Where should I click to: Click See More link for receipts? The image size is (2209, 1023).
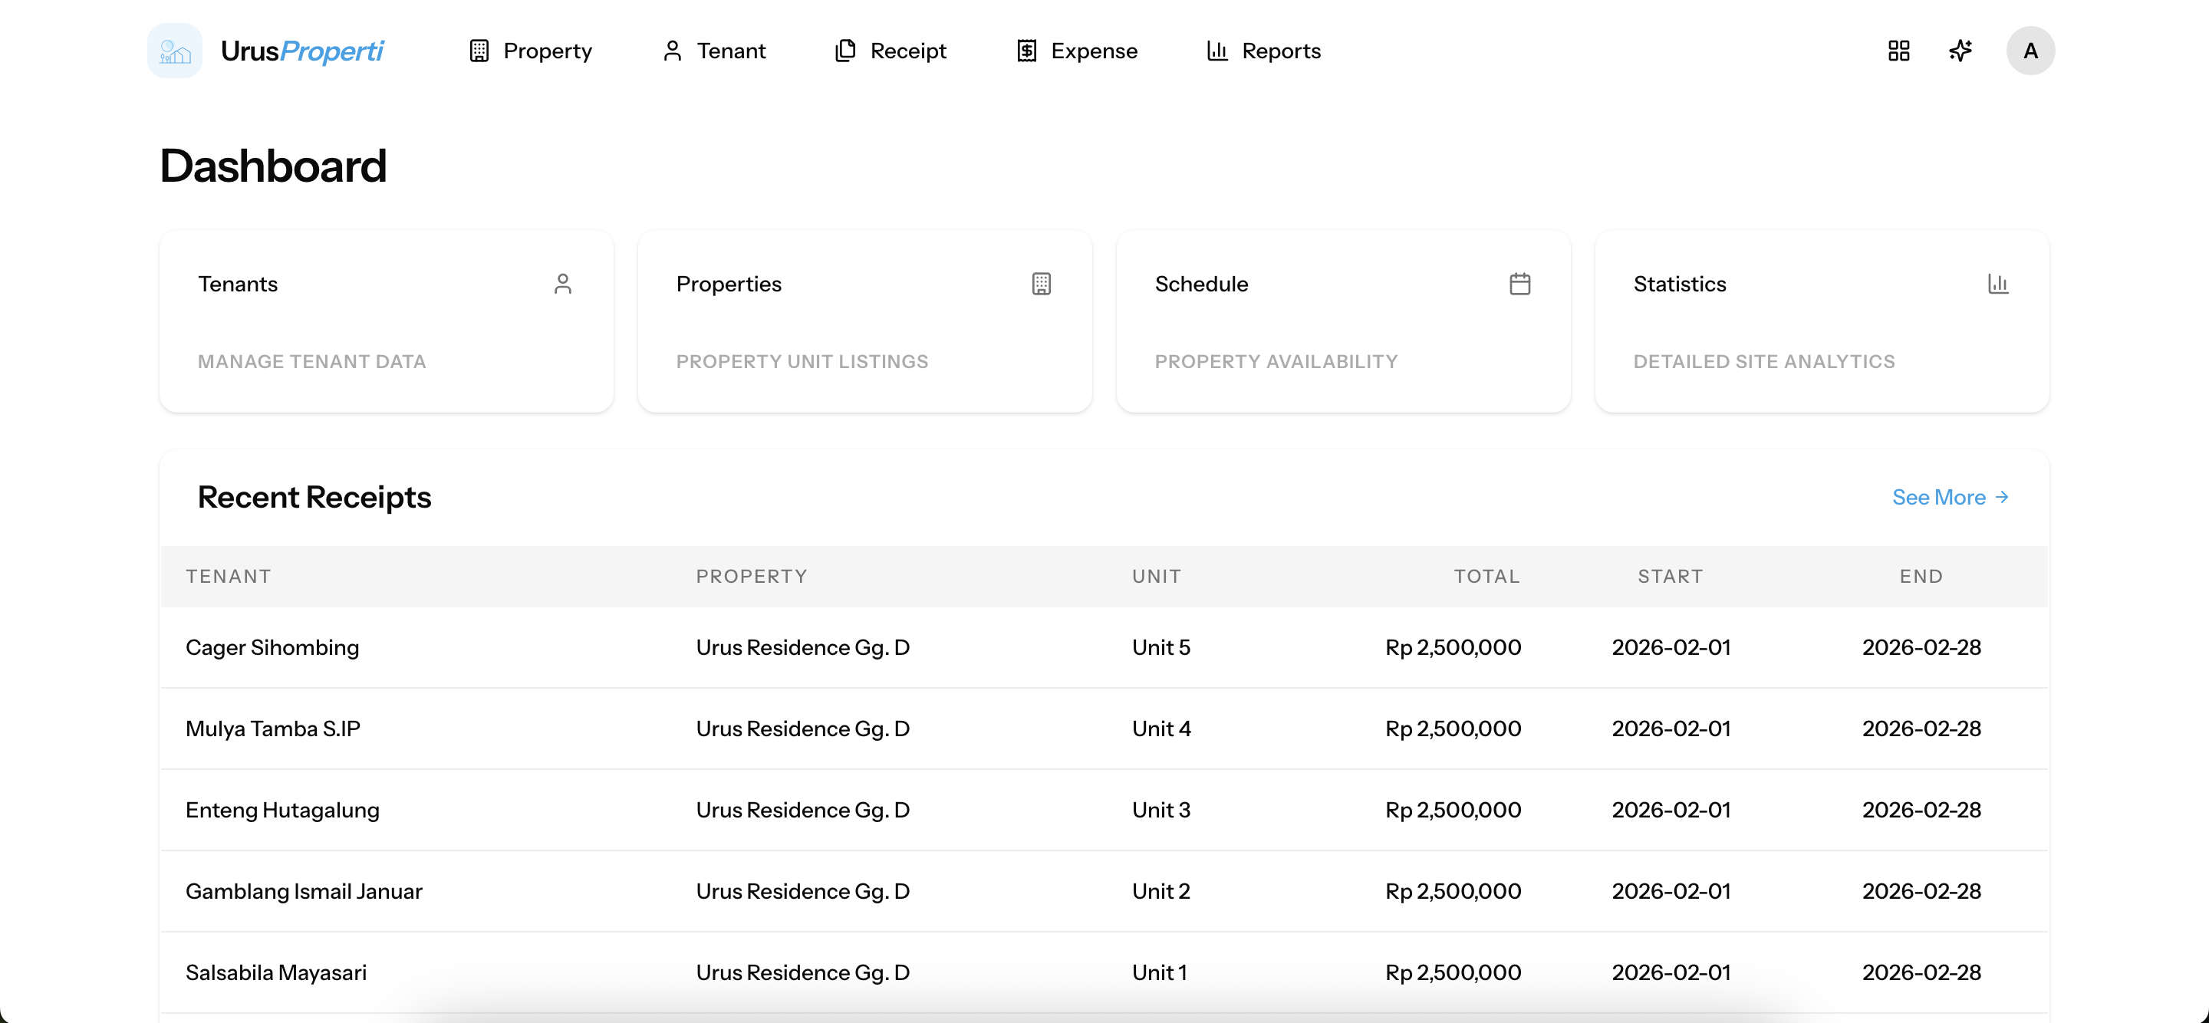pos(1950,498)
